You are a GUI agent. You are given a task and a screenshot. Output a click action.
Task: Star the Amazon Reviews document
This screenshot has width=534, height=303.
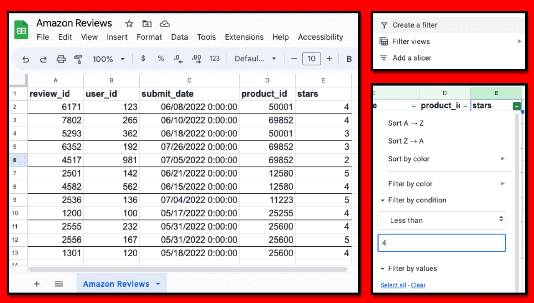(129, 24)
